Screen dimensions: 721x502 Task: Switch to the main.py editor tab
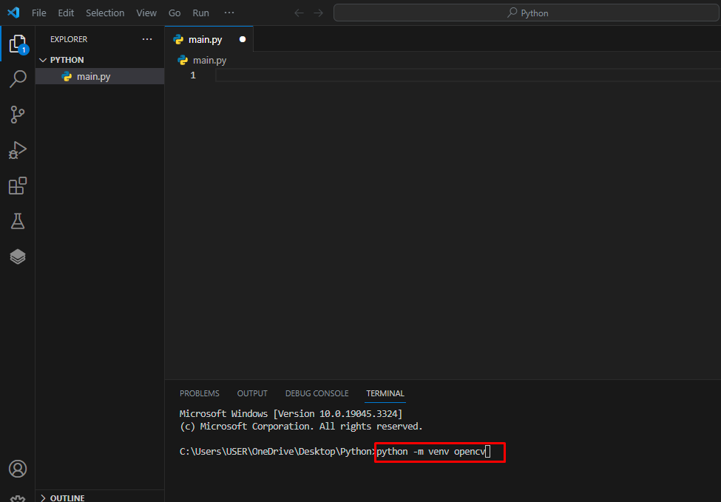click(x=209, y=39)
